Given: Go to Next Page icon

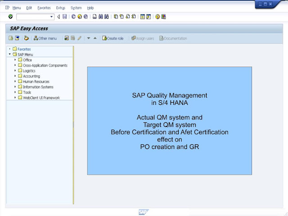Looking at the screenshot, I should 128,17.
